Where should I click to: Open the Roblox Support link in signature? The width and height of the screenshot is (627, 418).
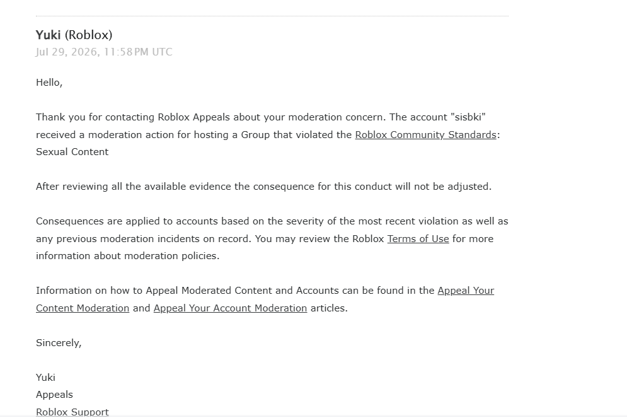tap(72, 412)
